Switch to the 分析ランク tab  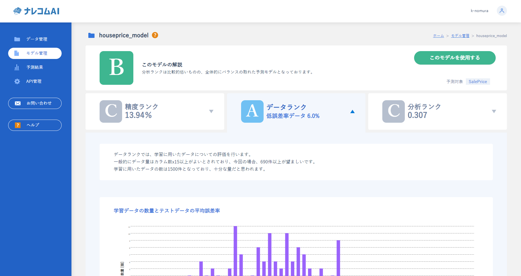point(437,111)
